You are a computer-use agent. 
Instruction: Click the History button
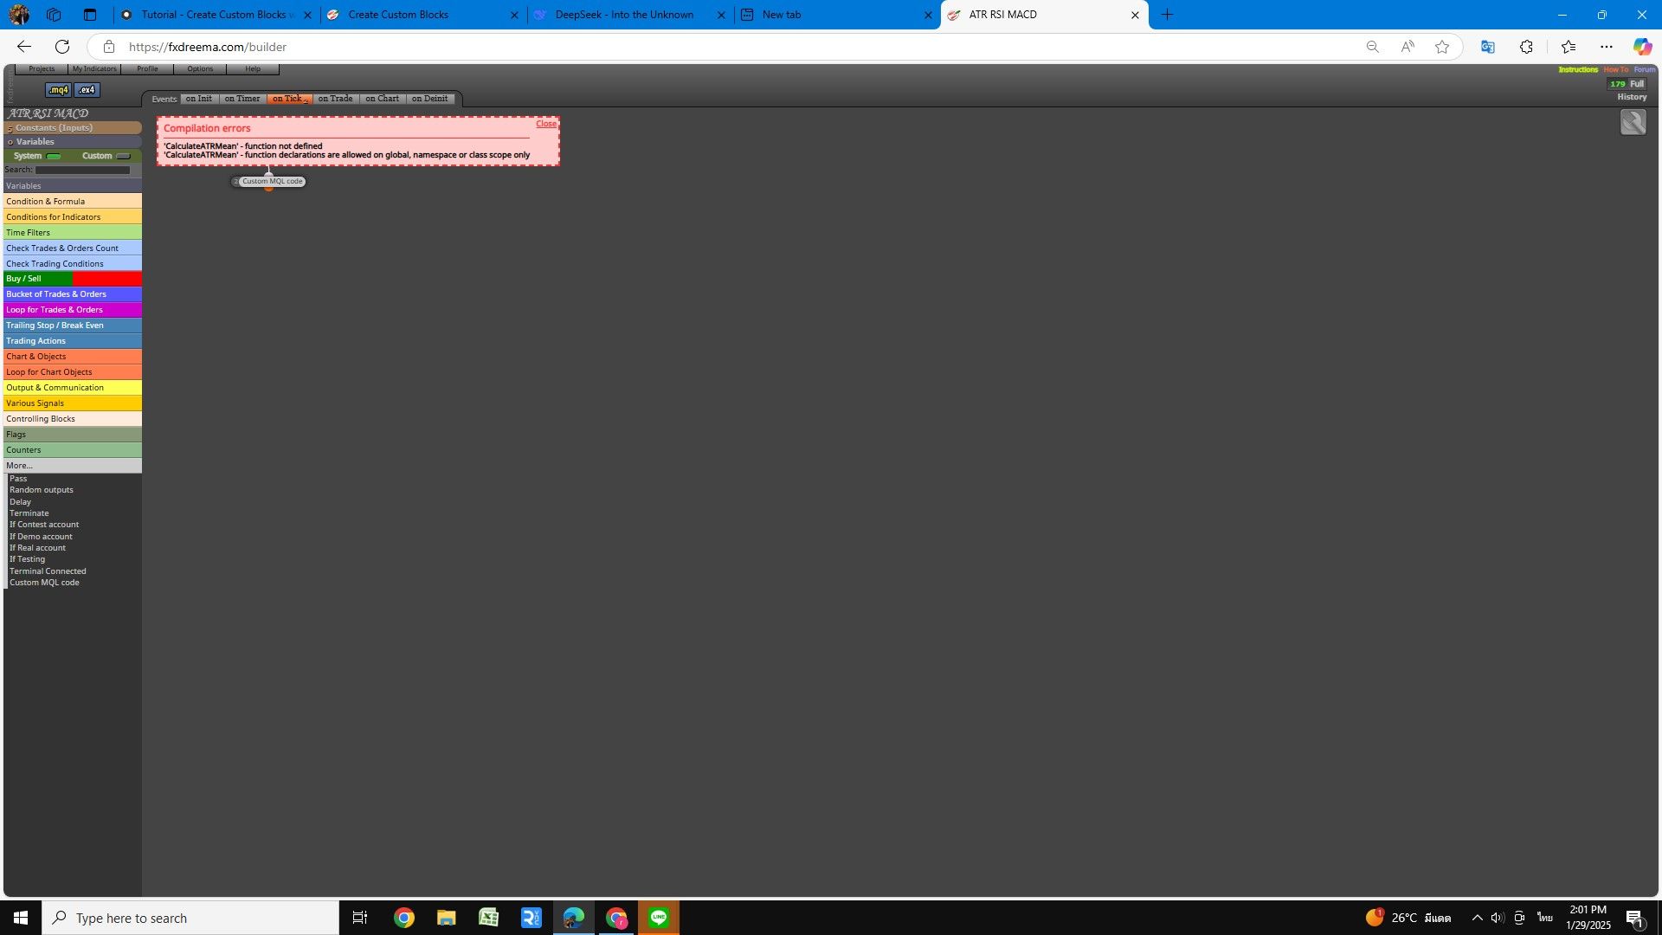point(1632,97)
